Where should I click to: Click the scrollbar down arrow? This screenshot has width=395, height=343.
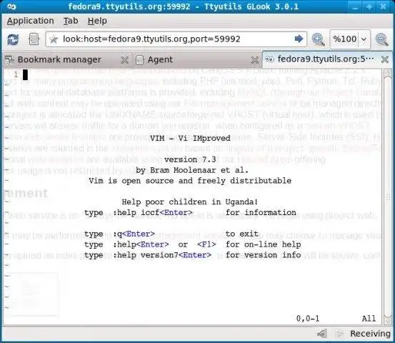click(388, 321)
